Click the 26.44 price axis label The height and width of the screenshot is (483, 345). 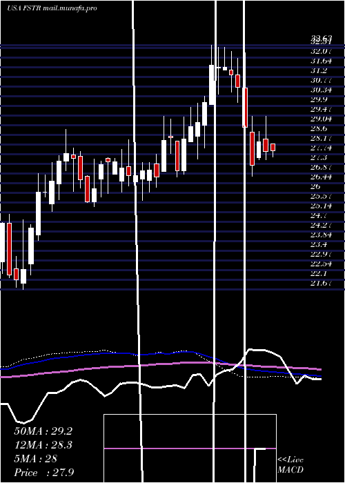pos(321,177)
